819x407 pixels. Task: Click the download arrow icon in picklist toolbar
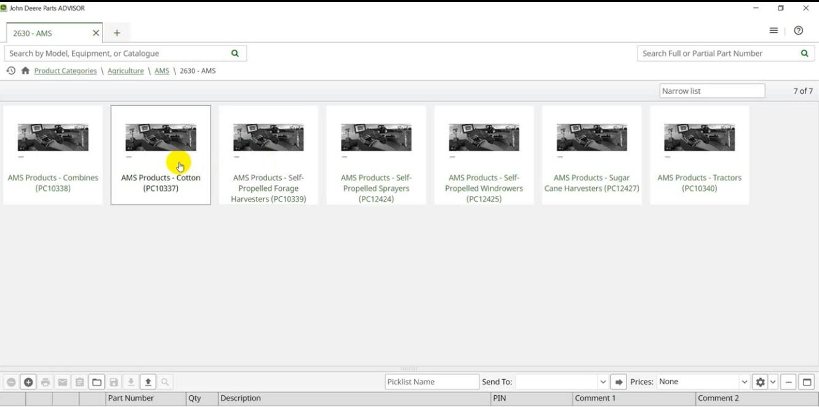coord(131,382)
